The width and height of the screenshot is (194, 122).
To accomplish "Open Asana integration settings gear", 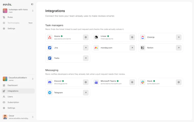I will pos(86,37).
